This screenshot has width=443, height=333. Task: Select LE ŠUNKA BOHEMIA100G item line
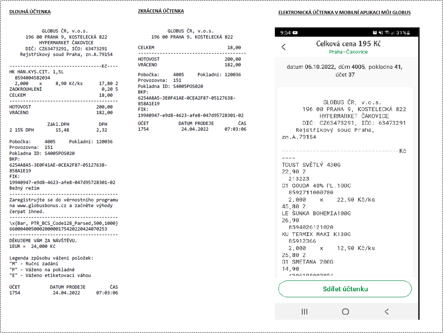[x=316, y=214]
